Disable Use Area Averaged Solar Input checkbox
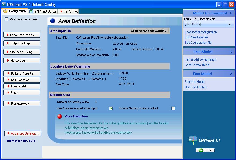The image size is (236, 160). [x=111, y=109]
